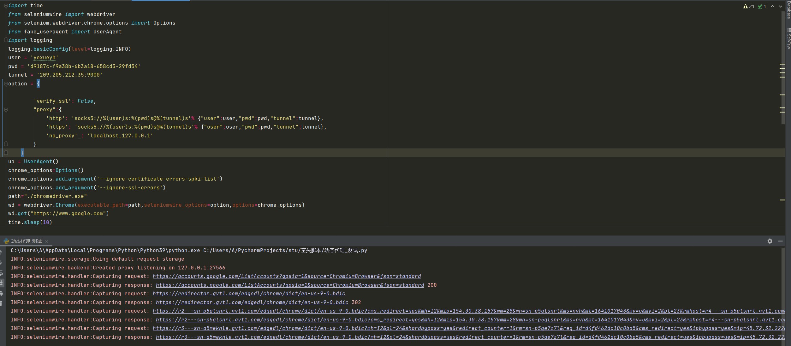The width and height of the screenshot is (791, 346).
Task: Open r3---sn-a5meknle.gvt1.com request link
Action: 469,328
